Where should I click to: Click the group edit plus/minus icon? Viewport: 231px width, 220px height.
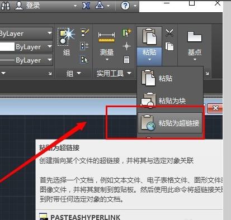coord(84,46)
